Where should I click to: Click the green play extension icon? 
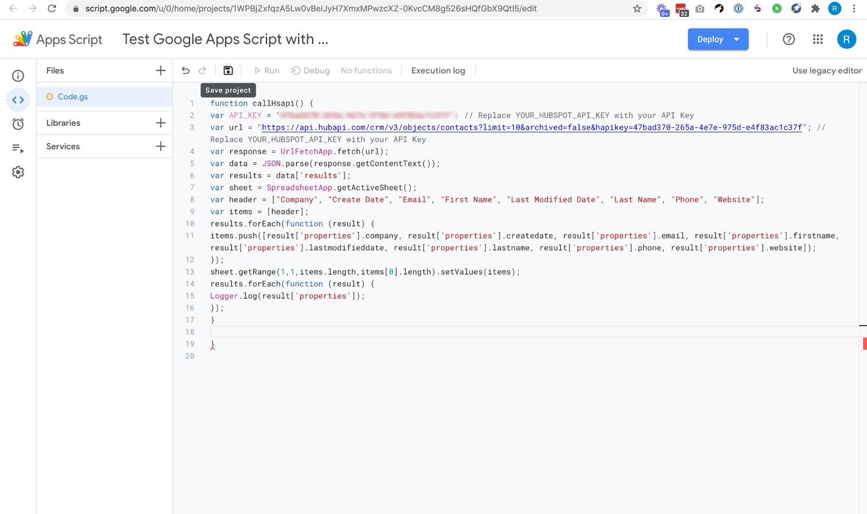click(x=777, y=9)
